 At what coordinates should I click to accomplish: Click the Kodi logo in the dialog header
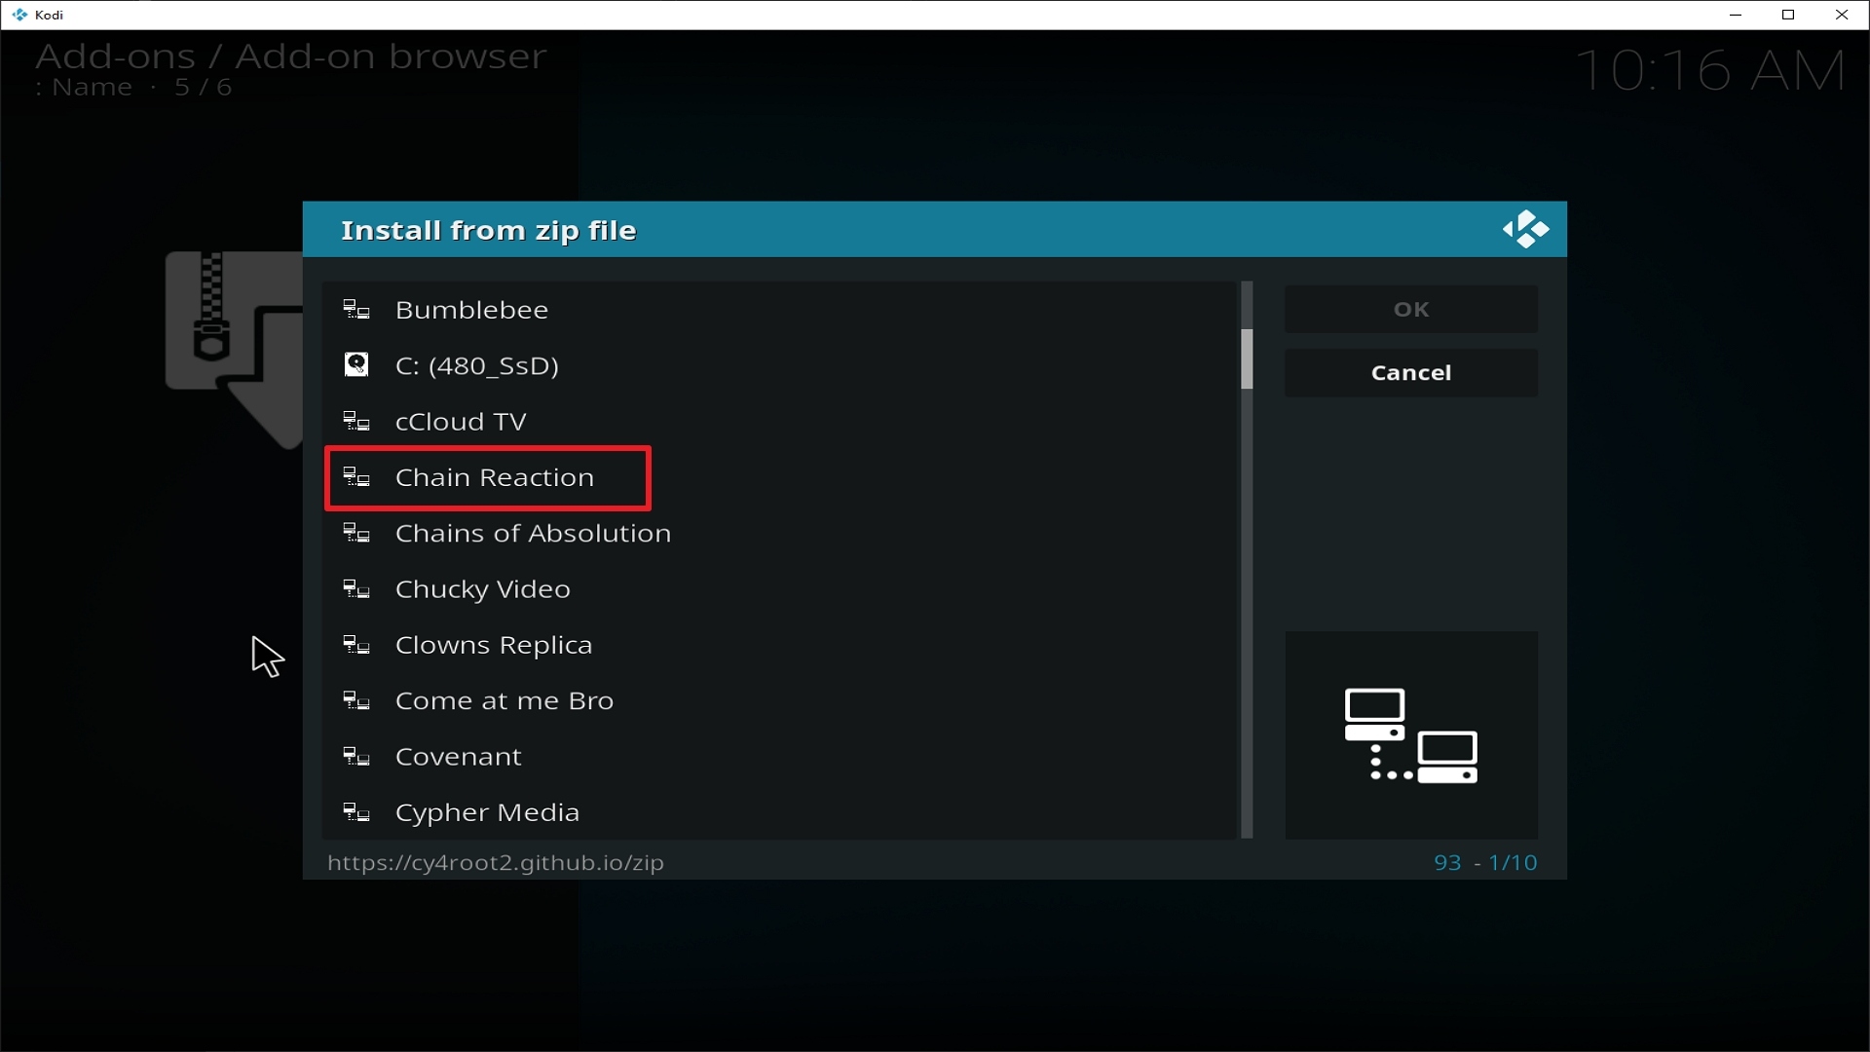tap(1525, 230)
